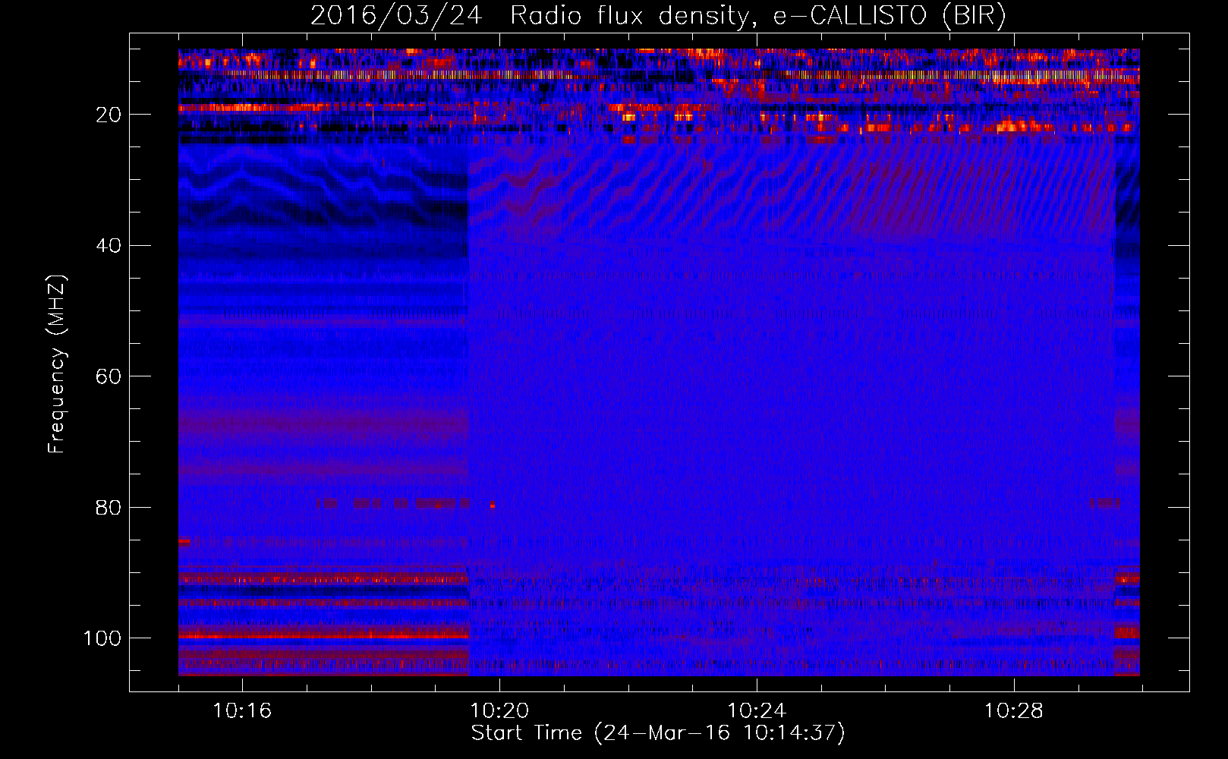Select the 'Frequency (MHZ)' axis label
This screenshot has width=1228, height=759.
(57, 364)
